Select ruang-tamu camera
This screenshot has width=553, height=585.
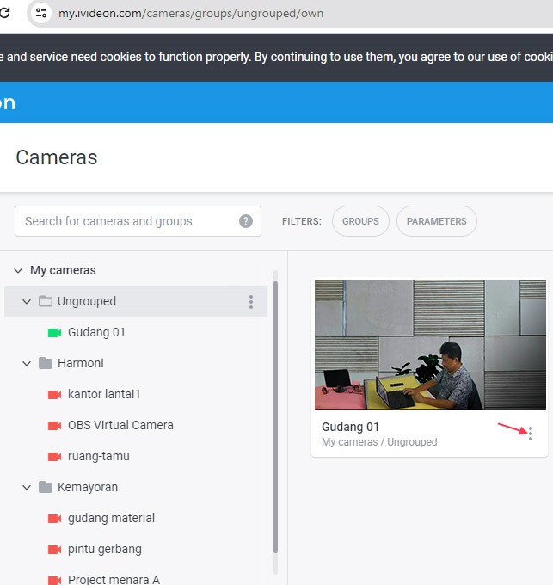click(x=98, y=456)
